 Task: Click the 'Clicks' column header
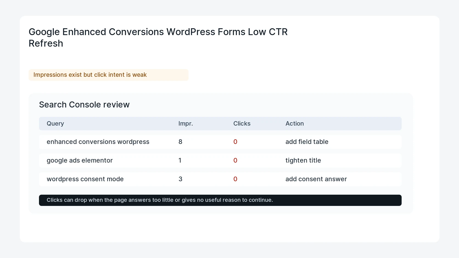click(x=242, y=123)
